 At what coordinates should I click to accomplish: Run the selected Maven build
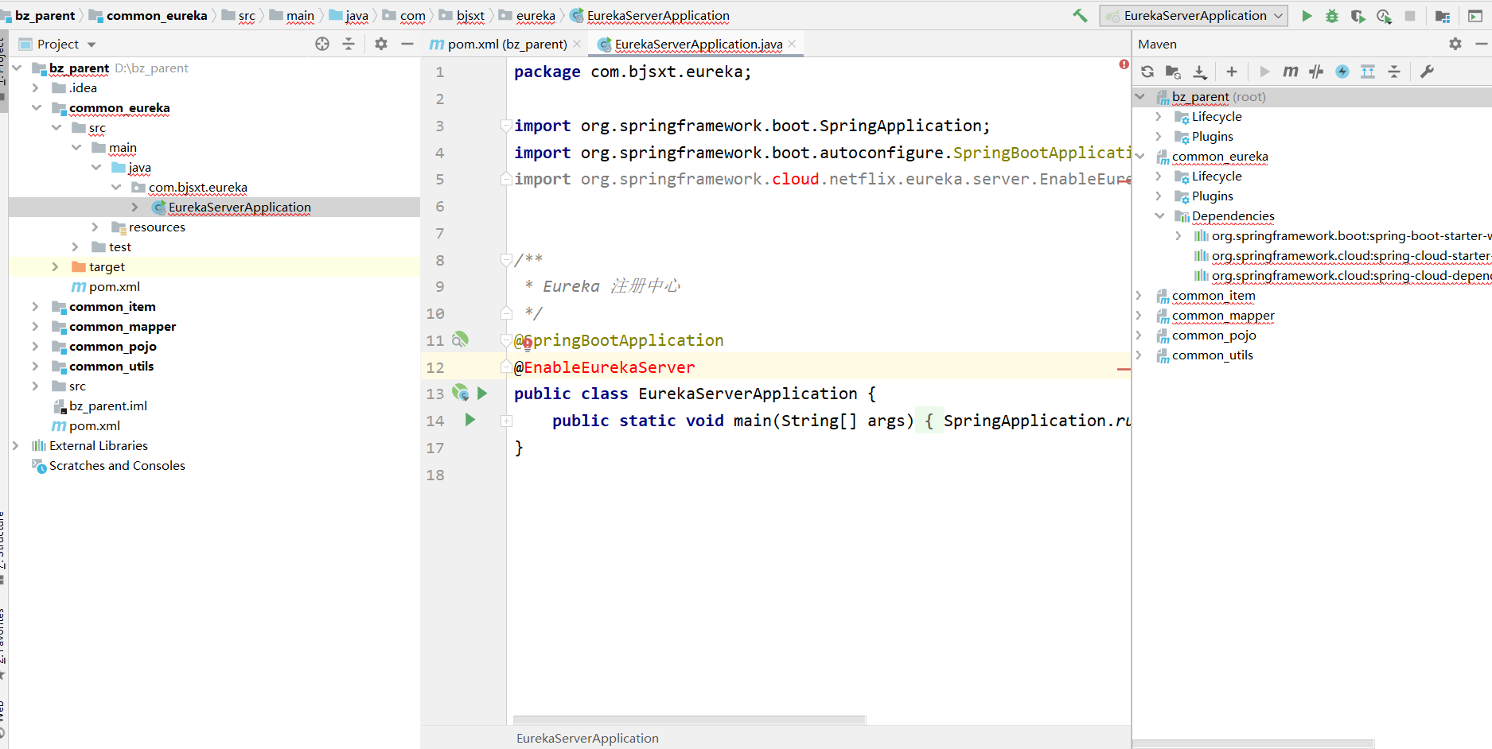click(1264, 72)
